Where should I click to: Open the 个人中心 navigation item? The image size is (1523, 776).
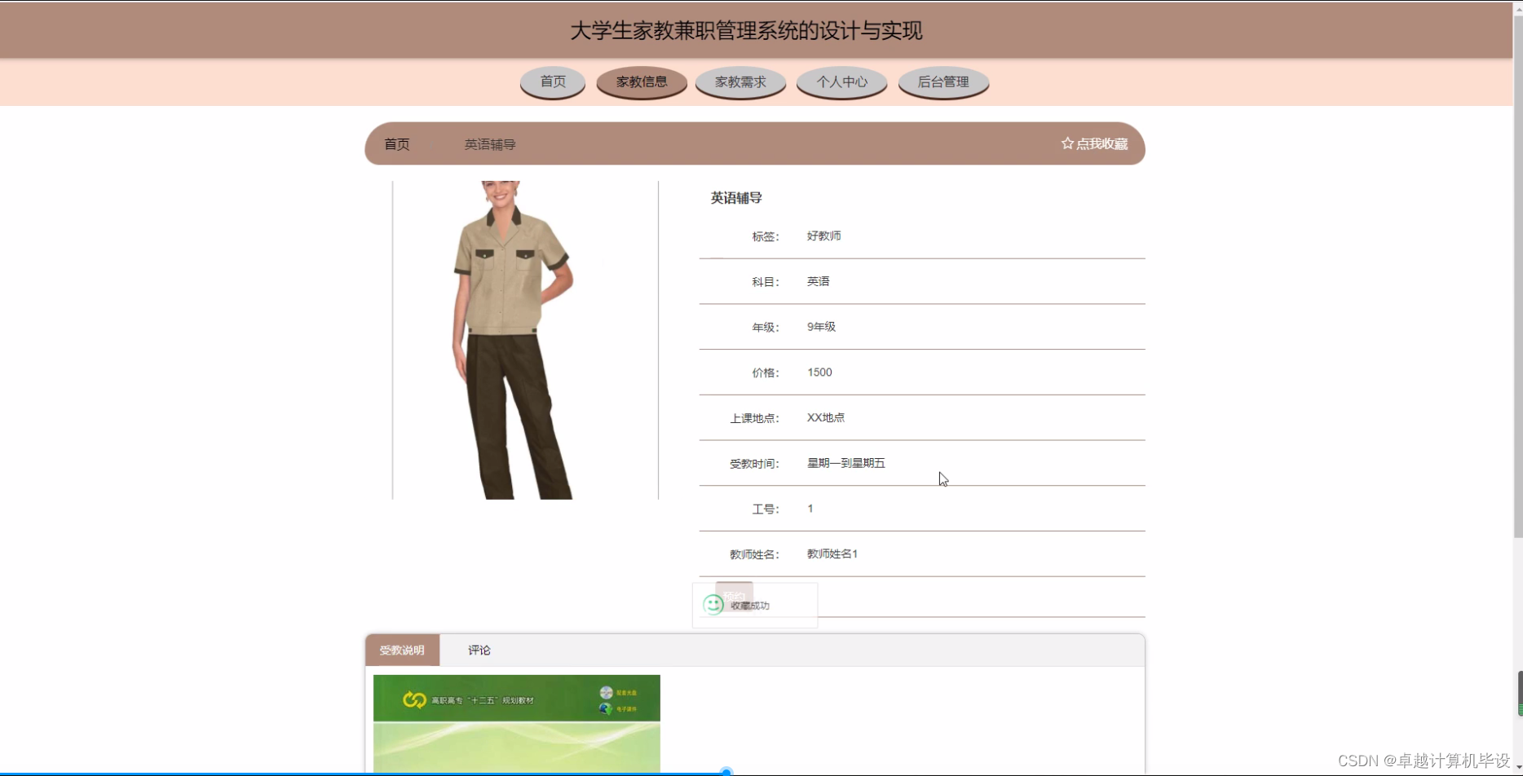point(841,82)
